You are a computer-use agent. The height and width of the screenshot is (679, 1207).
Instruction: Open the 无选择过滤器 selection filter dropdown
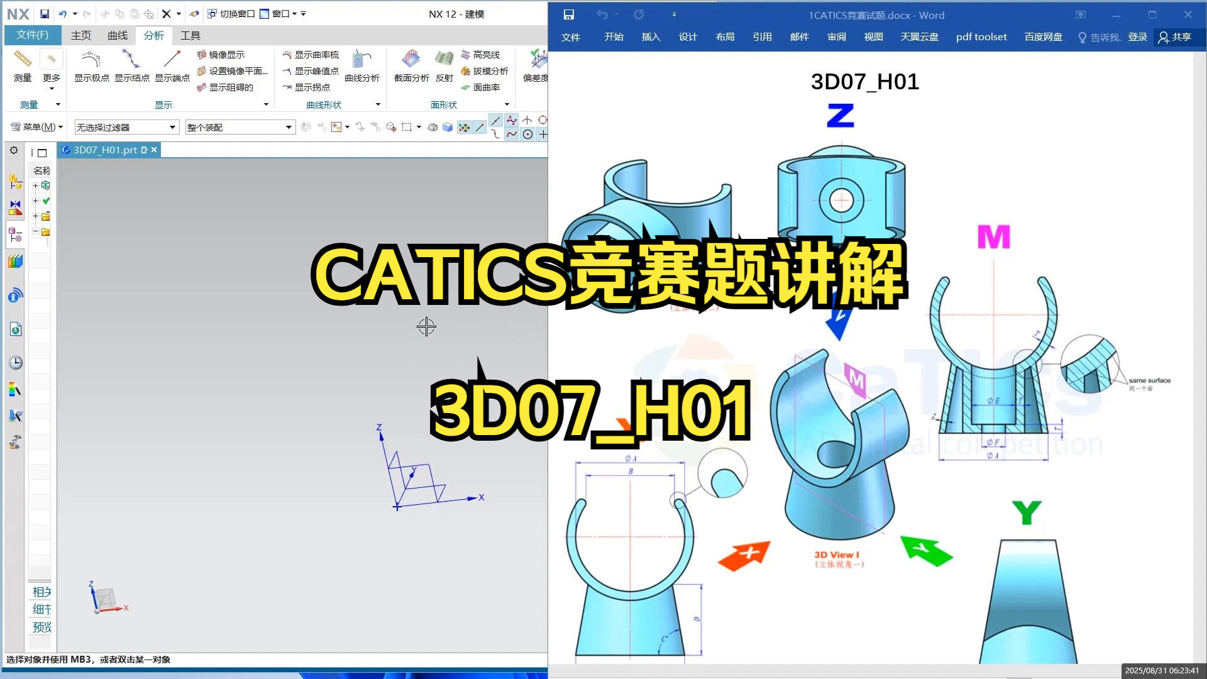[127, 127]
